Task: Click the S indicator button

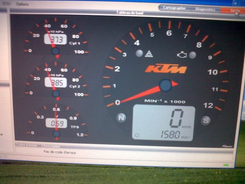Action: 205,121
